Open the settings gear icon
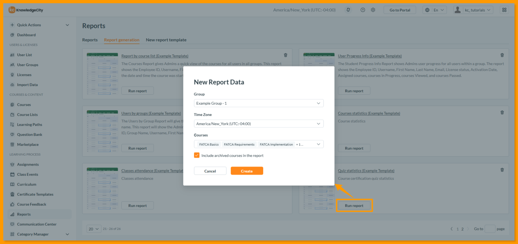The width and height of the screenshot is (518, 244). pyautogui.click(x=373, y=10)
